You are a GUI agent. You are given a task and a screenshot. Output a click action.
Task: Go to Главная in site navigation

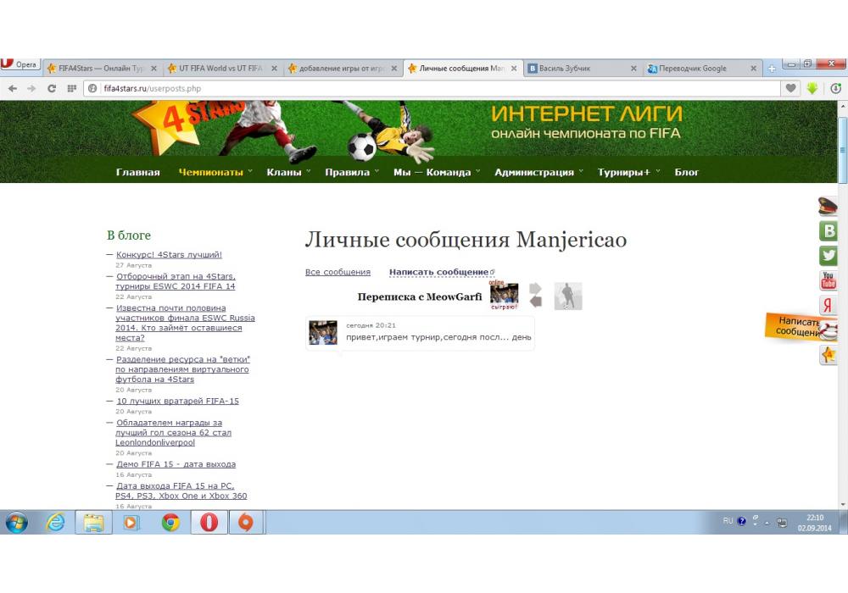[x=137, y=172]
